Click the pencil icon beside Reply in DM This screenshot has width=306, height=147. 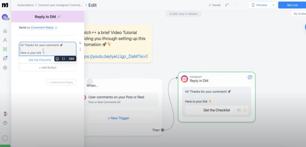[x=59, y=17]
